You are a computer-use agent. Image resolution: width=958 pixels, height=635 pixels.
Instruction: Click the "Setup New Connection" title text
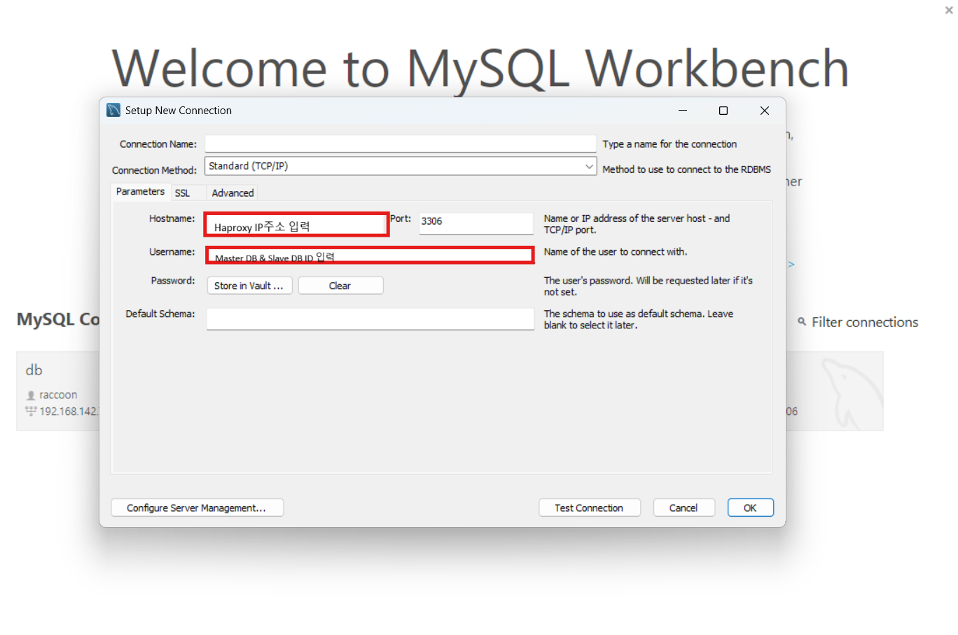pos(179,111)
